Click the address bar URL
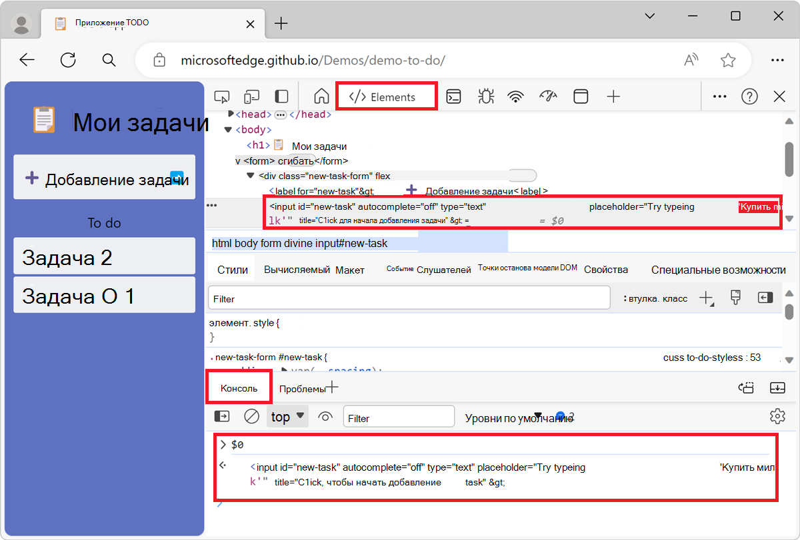The height and width of the screenshot is (540, 800). coord(313,60)
